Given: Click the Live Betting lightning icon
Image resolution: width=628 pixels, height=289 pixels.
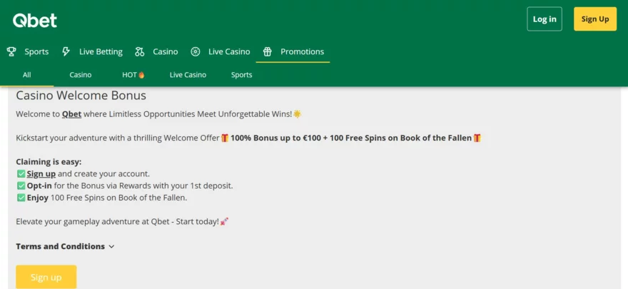Looking at the screenshot, I should tap(66, 51).
